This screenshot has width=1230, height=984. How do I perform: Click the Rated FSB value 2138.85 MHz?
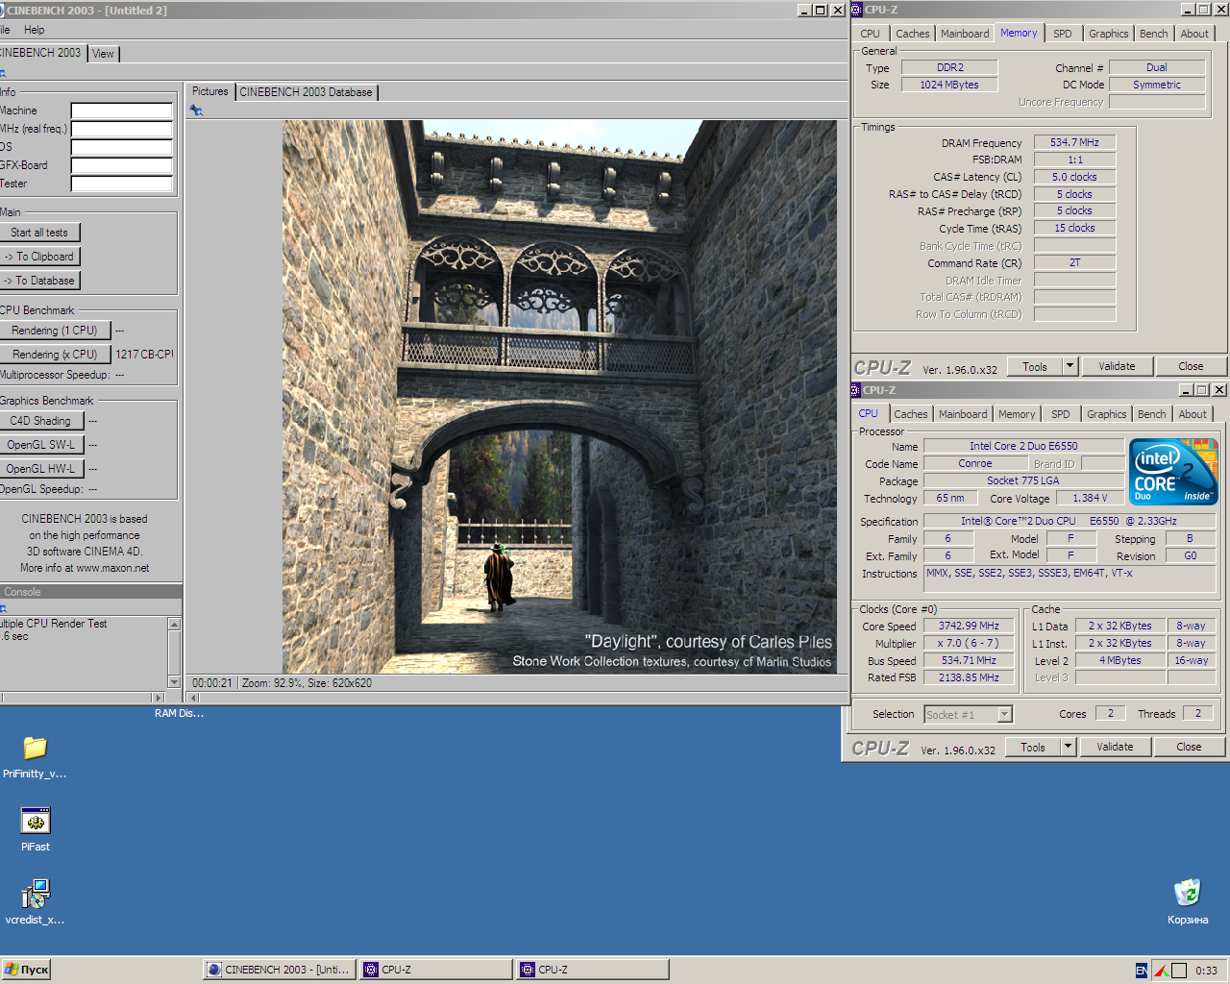(969, 677)
